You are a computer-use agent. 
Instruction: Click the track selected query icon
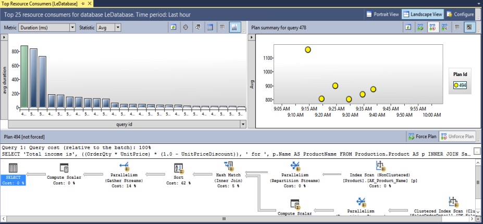point(185,28)
